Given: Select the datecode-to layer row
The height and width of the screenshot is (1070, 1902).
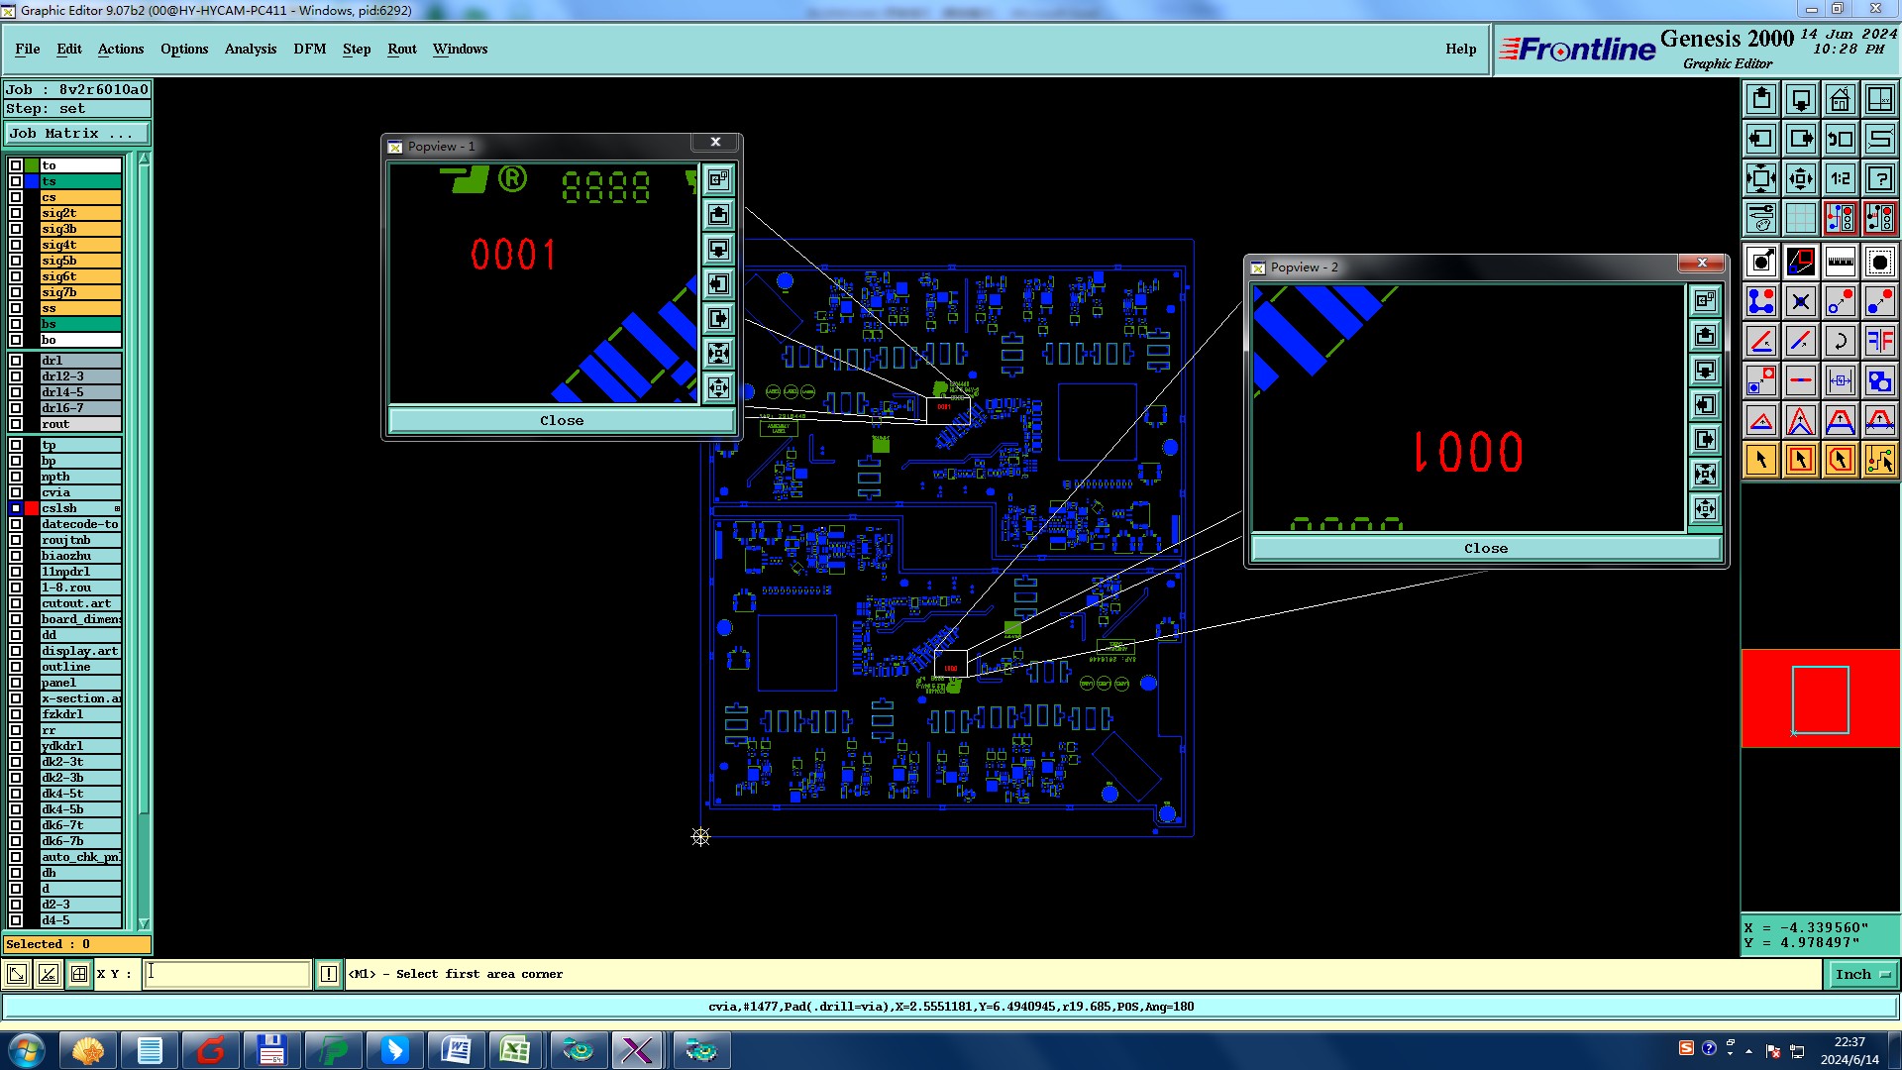Looking at the screenshot, I should (80, 524).
